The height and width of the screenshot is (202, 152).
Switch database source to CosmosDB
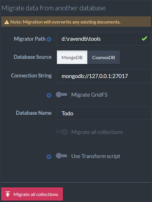click(103, 57)
